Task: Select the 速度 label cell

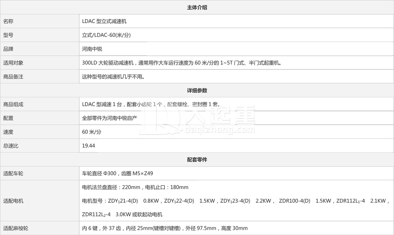Action: (x=40, y=132)
